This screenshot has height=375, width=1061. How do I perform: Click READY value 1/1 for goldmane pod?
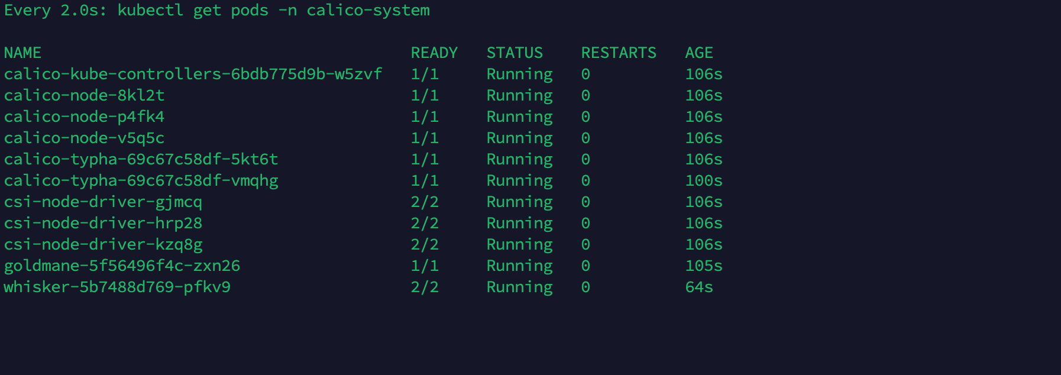coord(425,266)
